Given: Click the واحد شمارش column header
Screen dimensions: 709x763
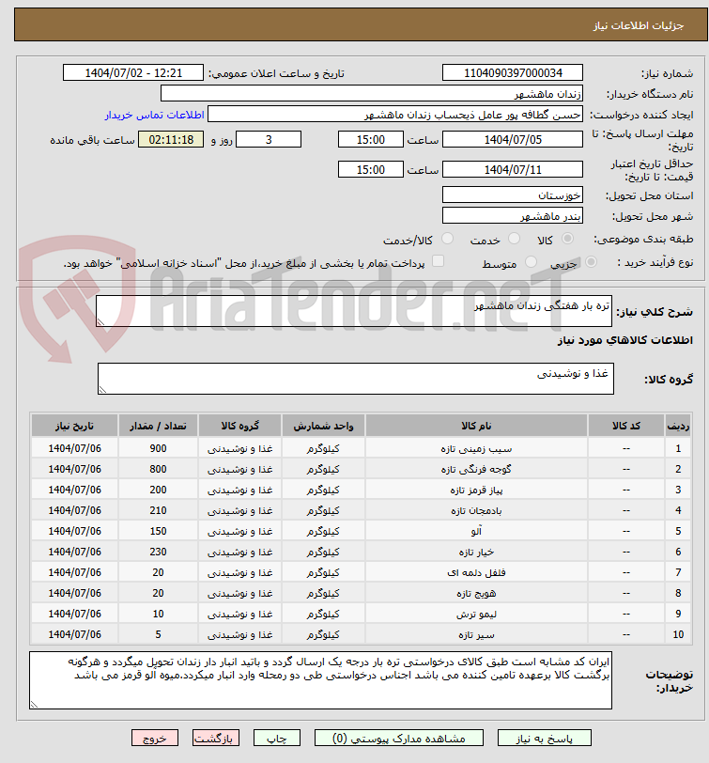Looking at the screenshot, I should pyautogui.click(x=323, y=426).
